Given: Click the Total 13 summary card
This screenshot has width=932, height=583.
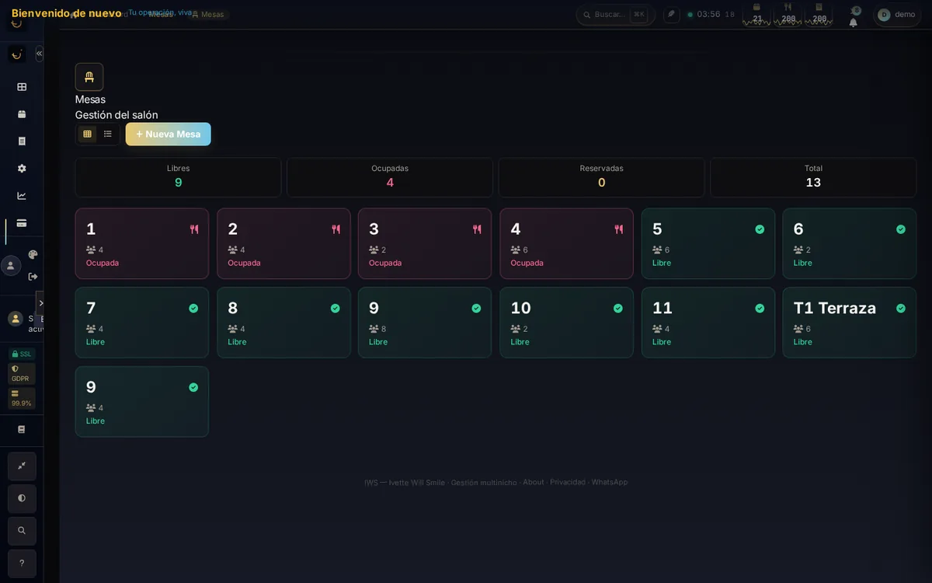Looking at the screenshot, I should (813, 177).
